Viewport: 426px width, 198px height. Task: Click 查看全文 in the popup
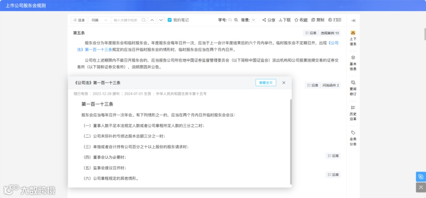coord(266,83)
